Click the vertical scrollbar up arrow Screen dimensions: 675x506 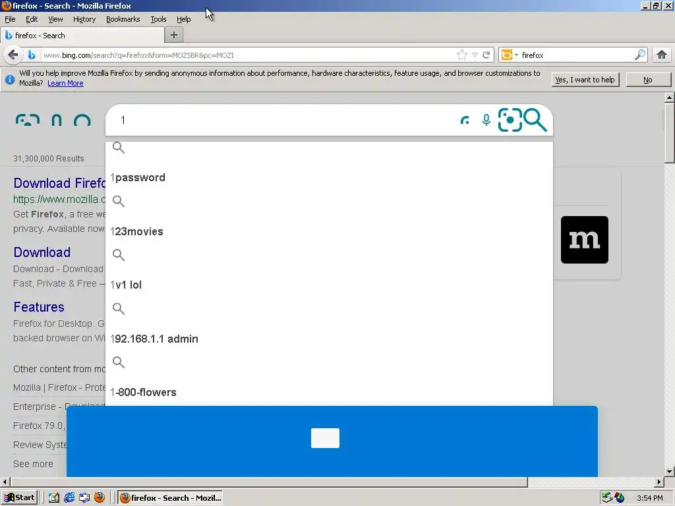click(669, 98)
